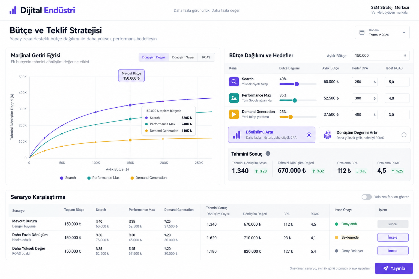Click İncele for Daha Fazla Dönüşüm scenario
Screen dimensions: 419x279
pos(393,237)
